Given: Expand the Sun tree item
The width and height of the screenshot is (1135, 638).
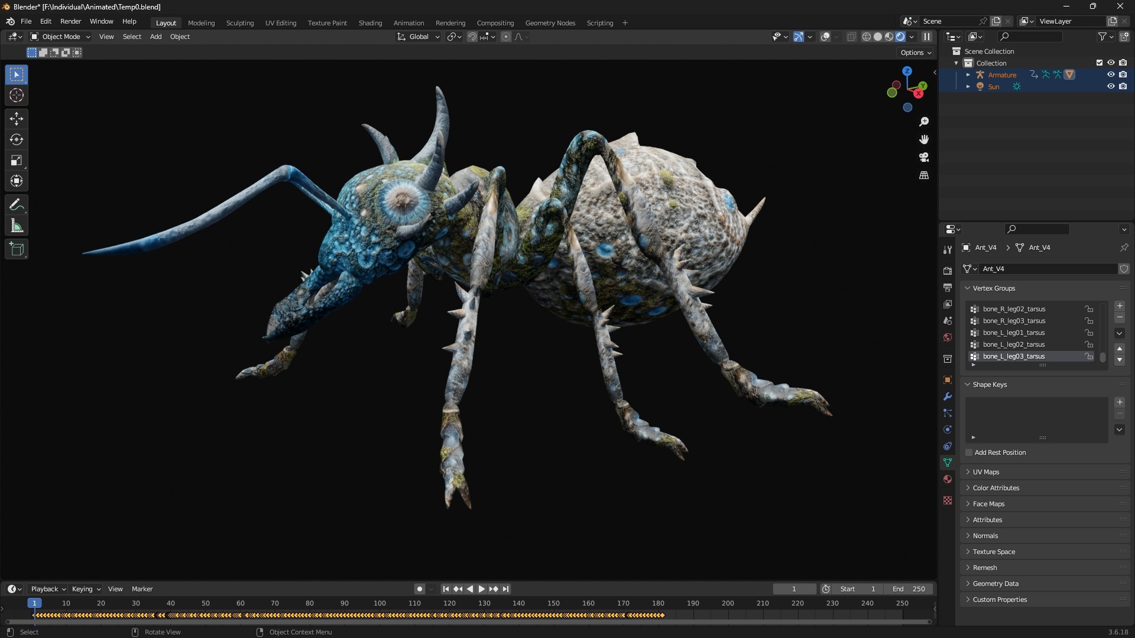Looking at the screenshot, I should [968, 86].
